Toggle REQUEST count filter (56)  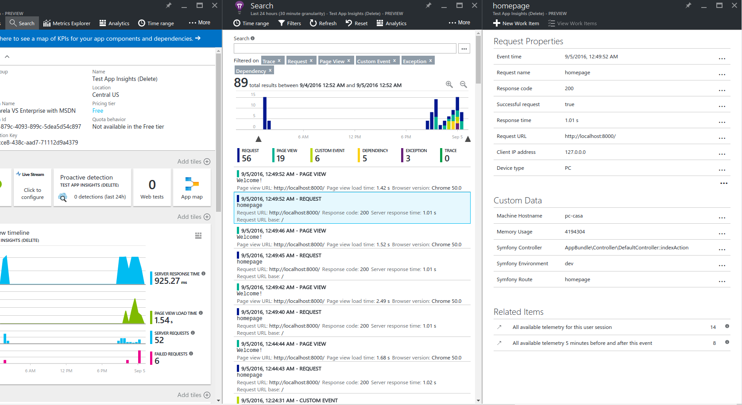click(249, 155)
